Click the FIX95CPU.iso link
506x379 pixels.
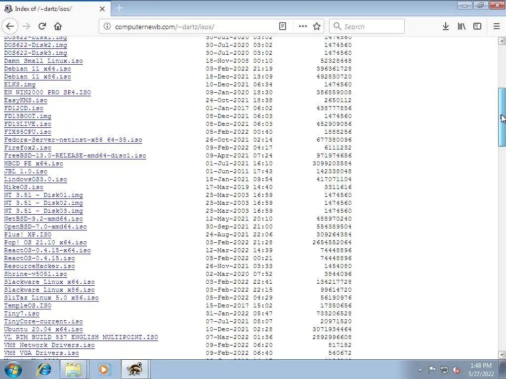28,132
